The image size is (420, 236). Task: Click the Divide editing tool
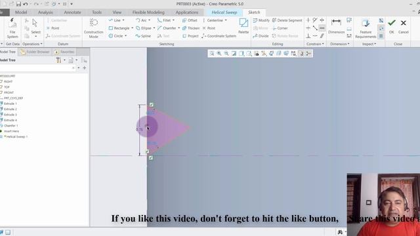pos(261,36)
